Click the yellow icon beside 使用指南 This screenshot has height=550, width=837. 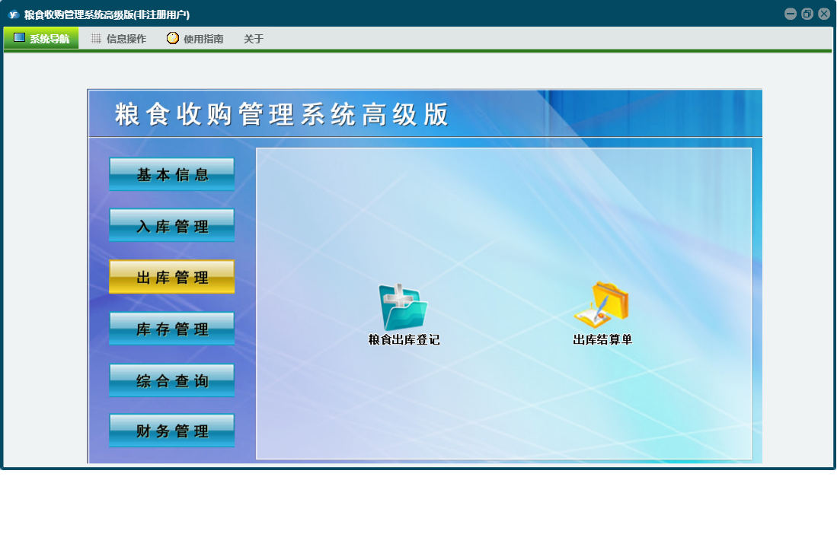[x=173, y=39]
